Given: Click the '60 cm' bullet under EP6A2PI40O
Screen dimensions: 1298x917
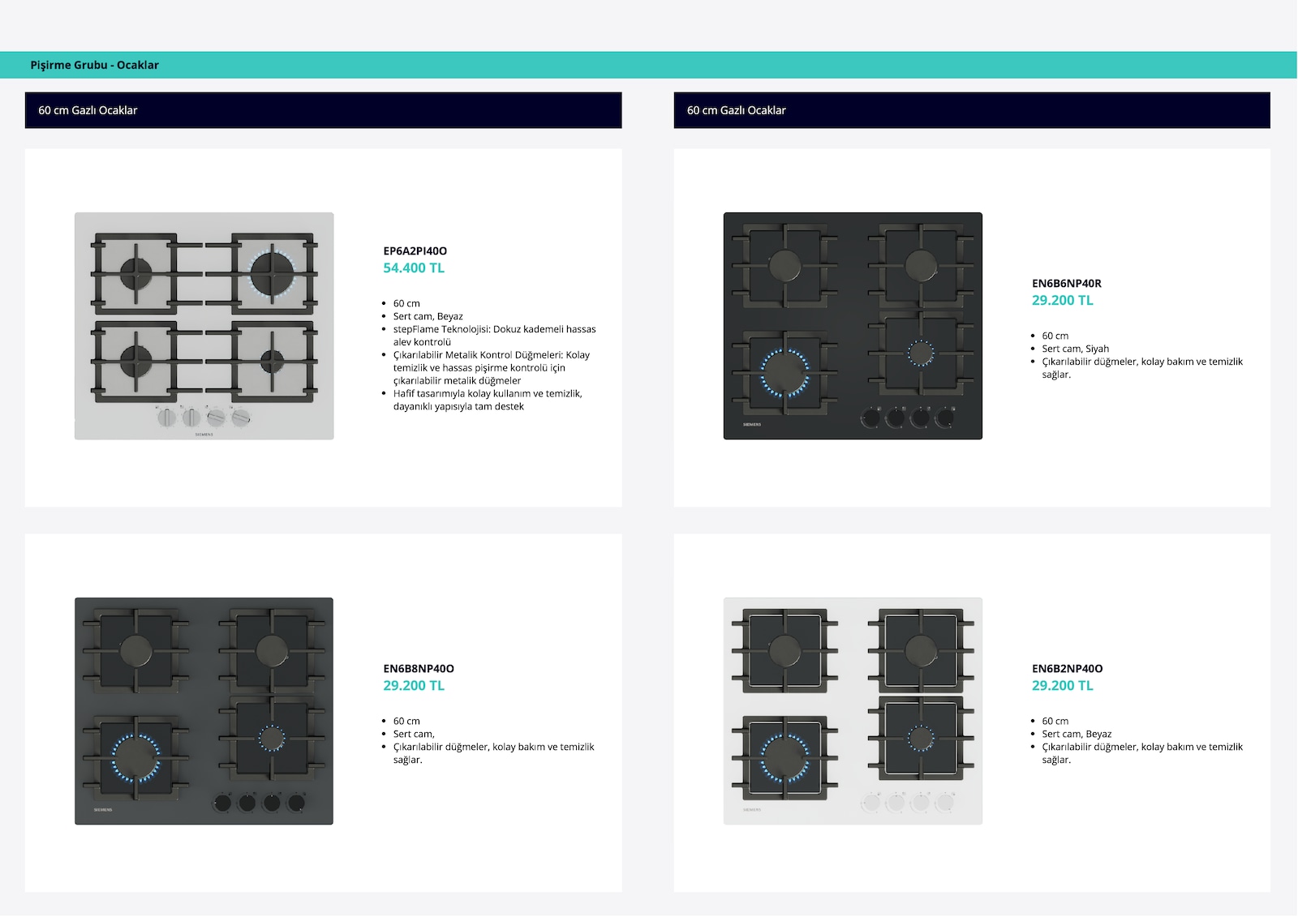Looking at the screenshot, I should (x=407, y=304).
